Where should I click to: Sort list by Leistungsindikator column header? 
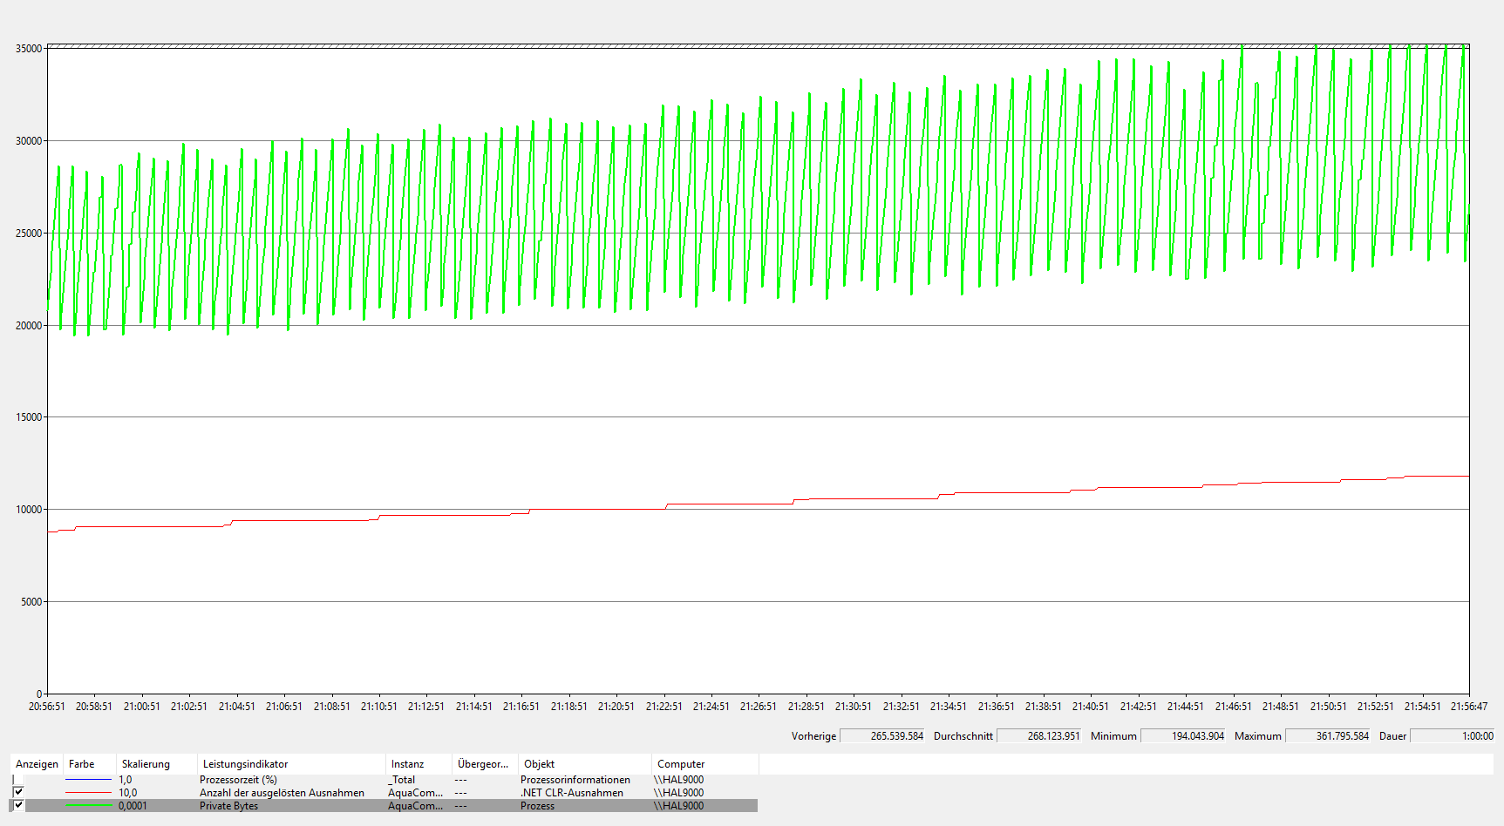click(x=245, y=764)
